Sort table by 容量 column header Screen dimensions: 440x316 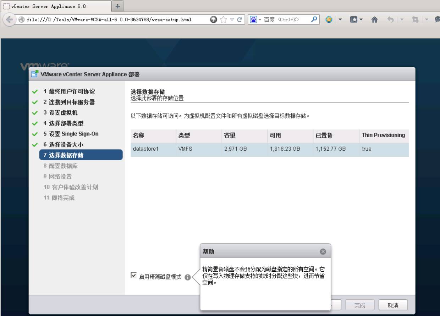pyautogui.click(x=244, y=135)
